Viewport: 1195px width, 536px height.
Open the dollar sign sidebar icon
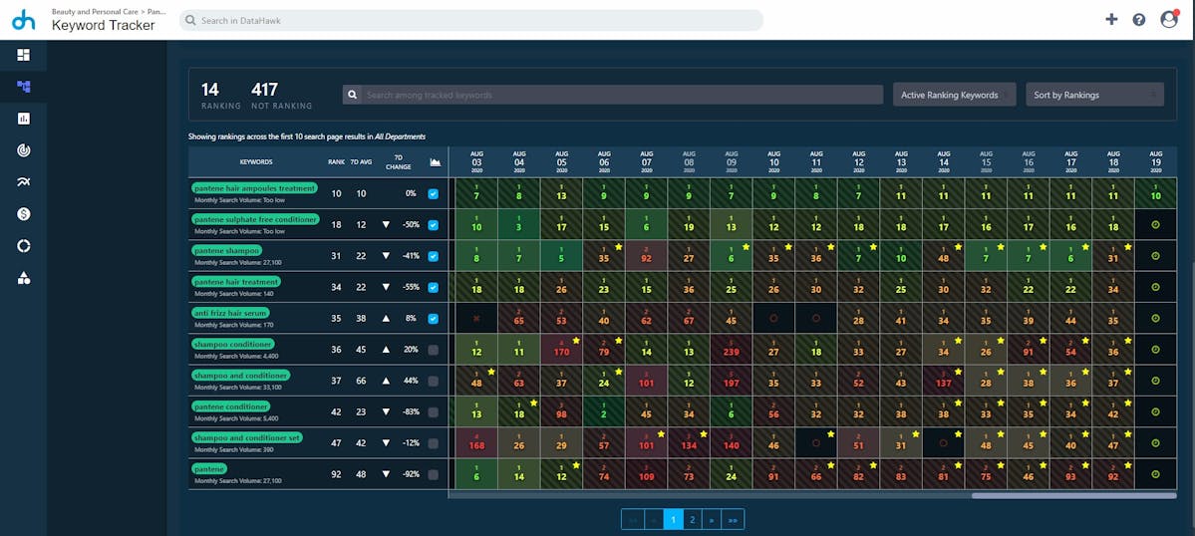pos(24,214)
